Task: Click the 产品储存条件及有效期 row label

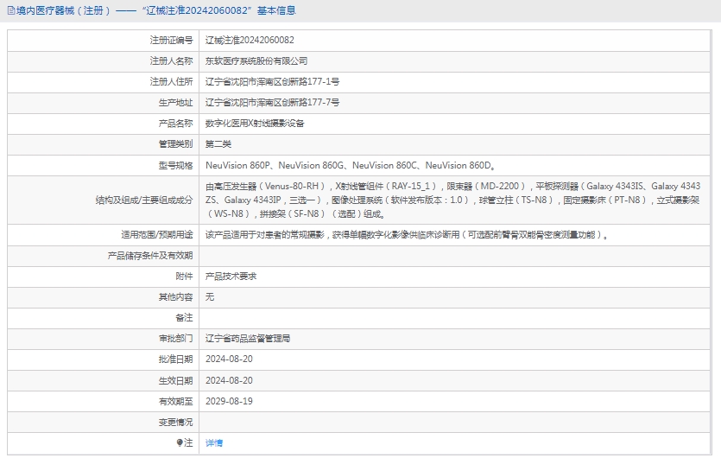Action: click(149, 256)
